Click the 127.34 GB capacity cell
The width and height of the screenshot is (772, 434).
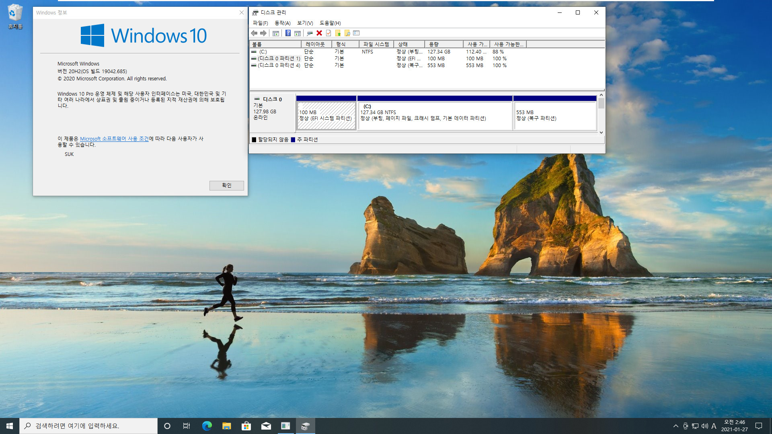[439, 52]
